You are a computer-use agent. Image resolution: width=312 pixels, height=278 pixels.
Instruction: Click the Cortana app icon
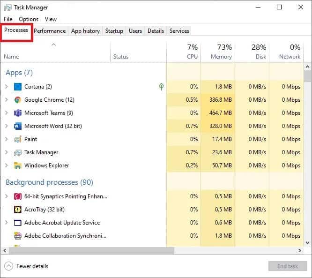(18, 87)
